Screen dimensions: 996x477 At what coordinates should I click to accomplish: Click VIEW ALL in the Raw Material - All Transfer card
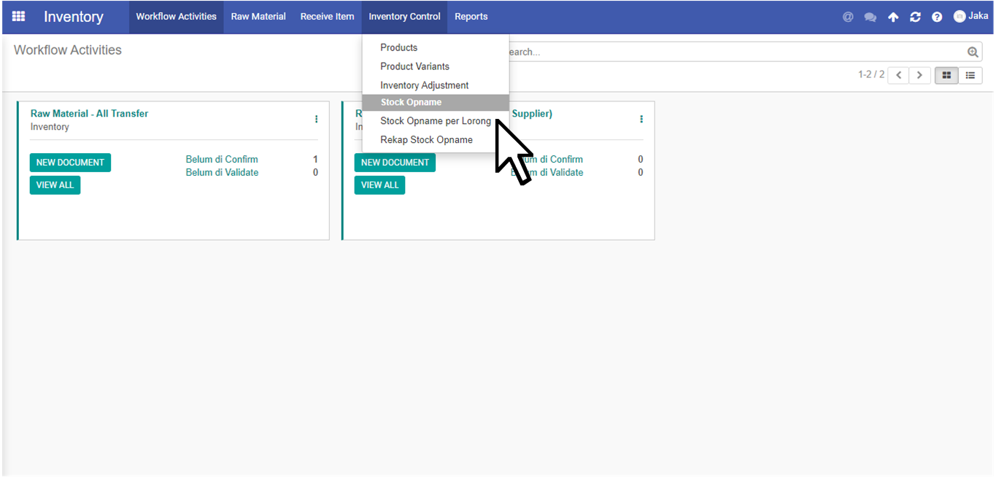pos(55,185)
